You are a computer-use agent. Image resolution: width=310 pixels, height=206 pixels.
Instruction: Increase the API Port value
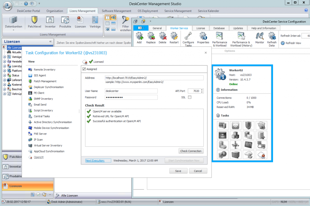[x=202, y=90]
